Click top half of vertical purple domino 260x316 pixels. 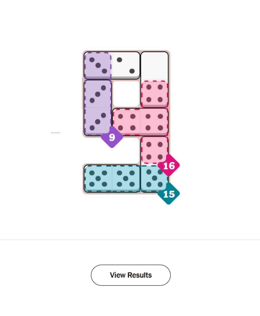tap(98, 94)
